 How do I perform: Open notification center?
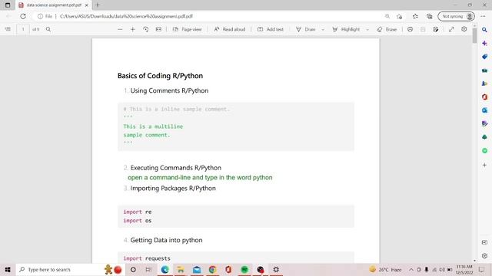(482, 269)
